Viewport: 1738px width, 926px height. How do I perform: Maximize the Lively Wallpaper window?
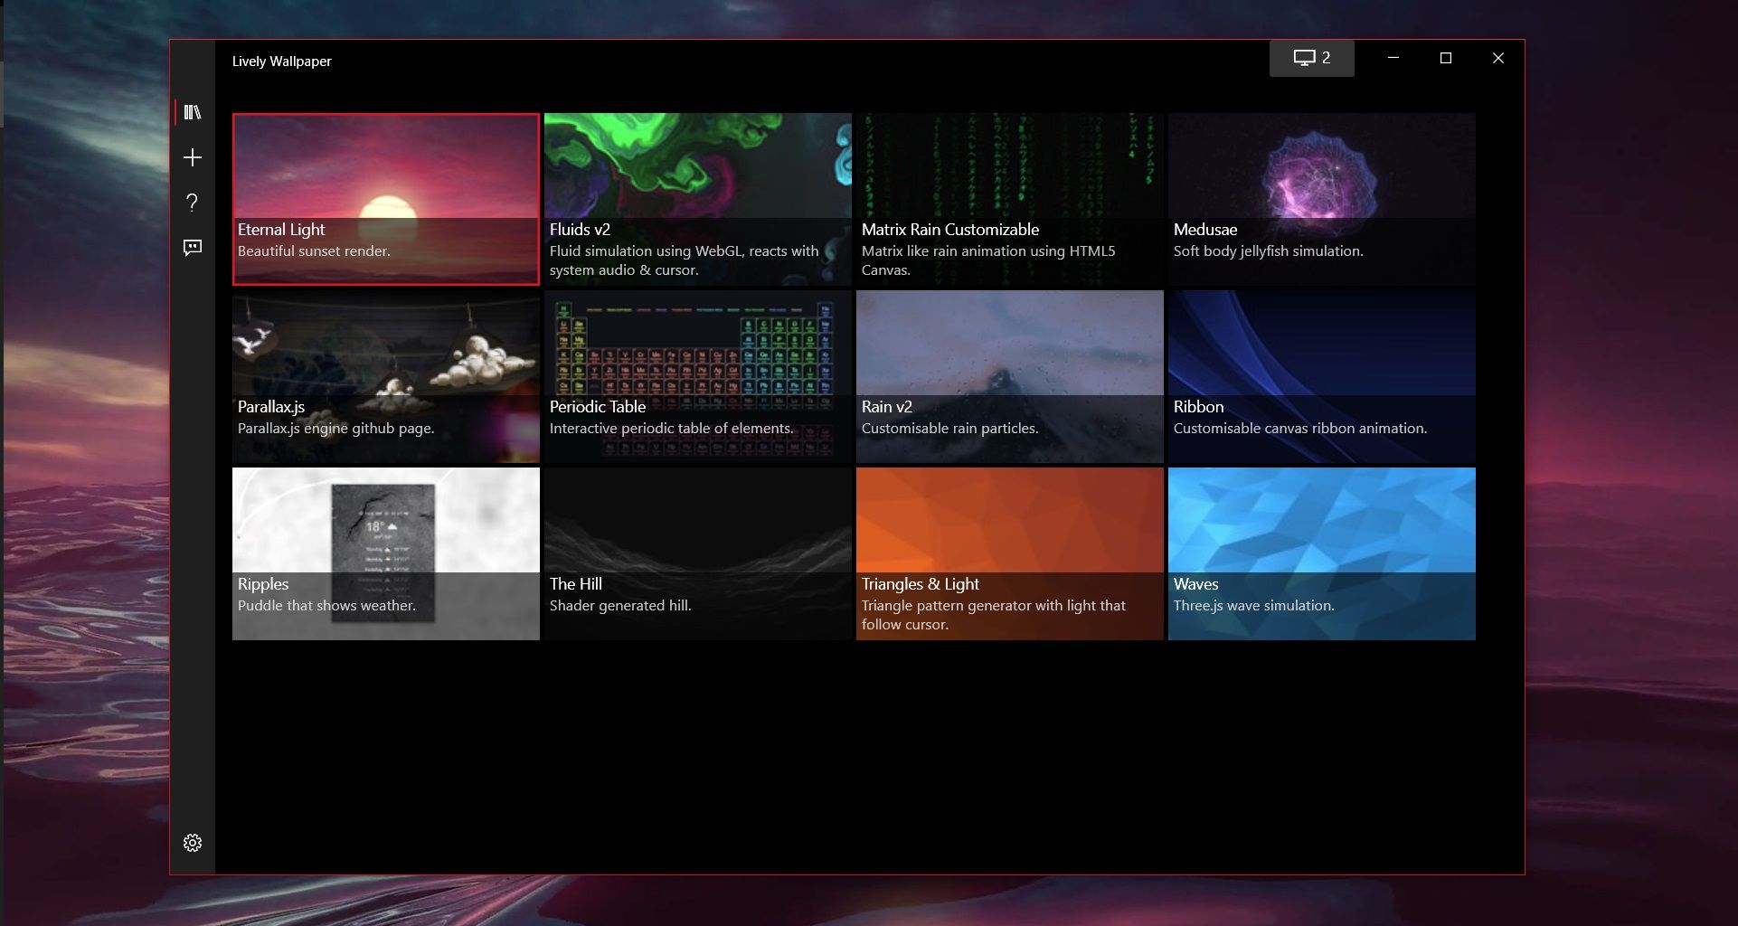point(1446,58)
